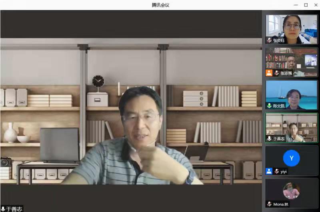Click the muted microphone icon beside 张志强
Viewport: 320px width, 212px height.
(x=276, y=73)
